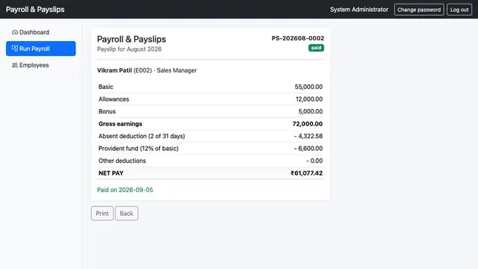Click the 72,000.00 gross amount

point(307,124)
